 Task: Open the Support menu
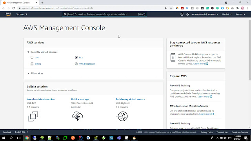tap(240, 14)
